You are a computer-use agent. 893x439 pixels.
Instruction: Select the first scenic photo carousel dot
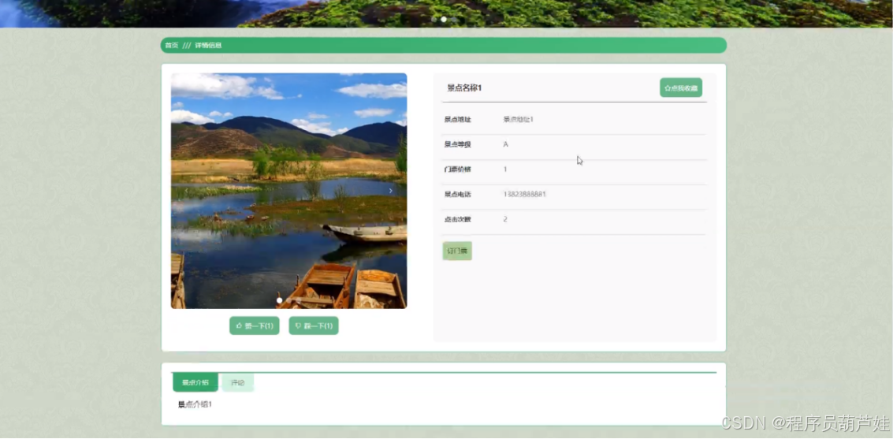tap(279, 300)
